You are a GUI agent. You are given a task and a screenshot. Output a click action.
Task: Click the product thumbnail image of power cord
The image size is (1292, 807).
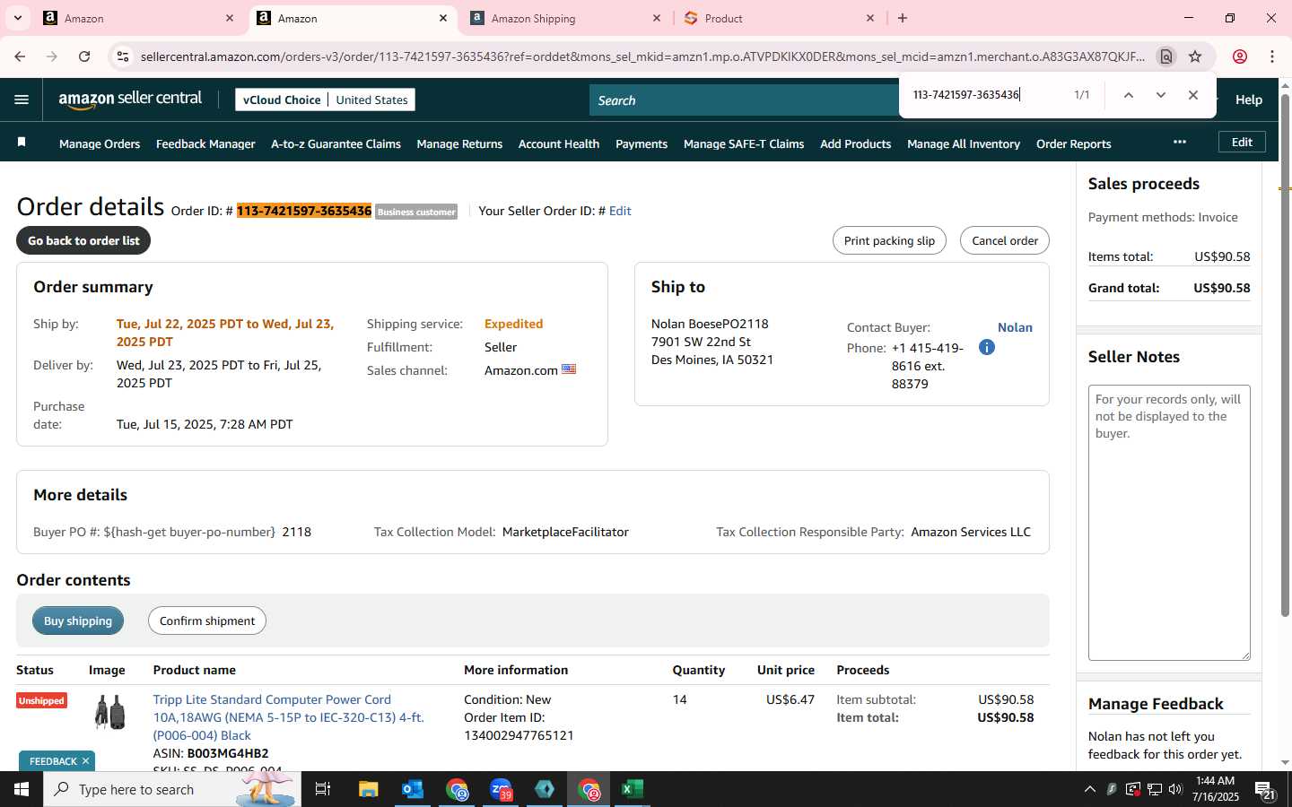110,713
